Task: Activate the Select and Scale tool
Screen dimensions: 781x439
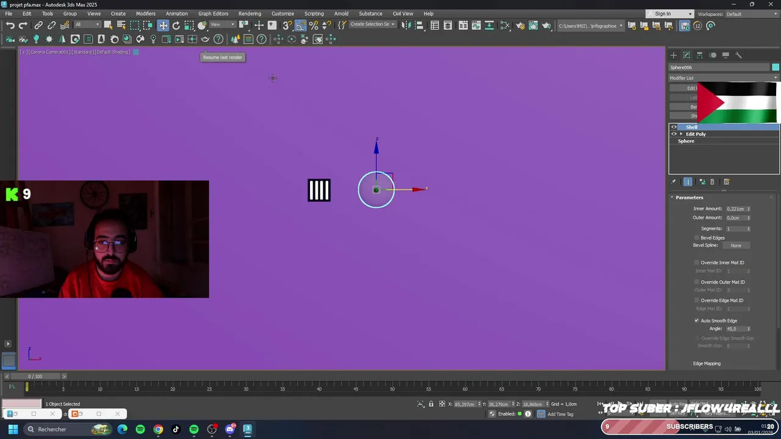Action: point(189,26)
